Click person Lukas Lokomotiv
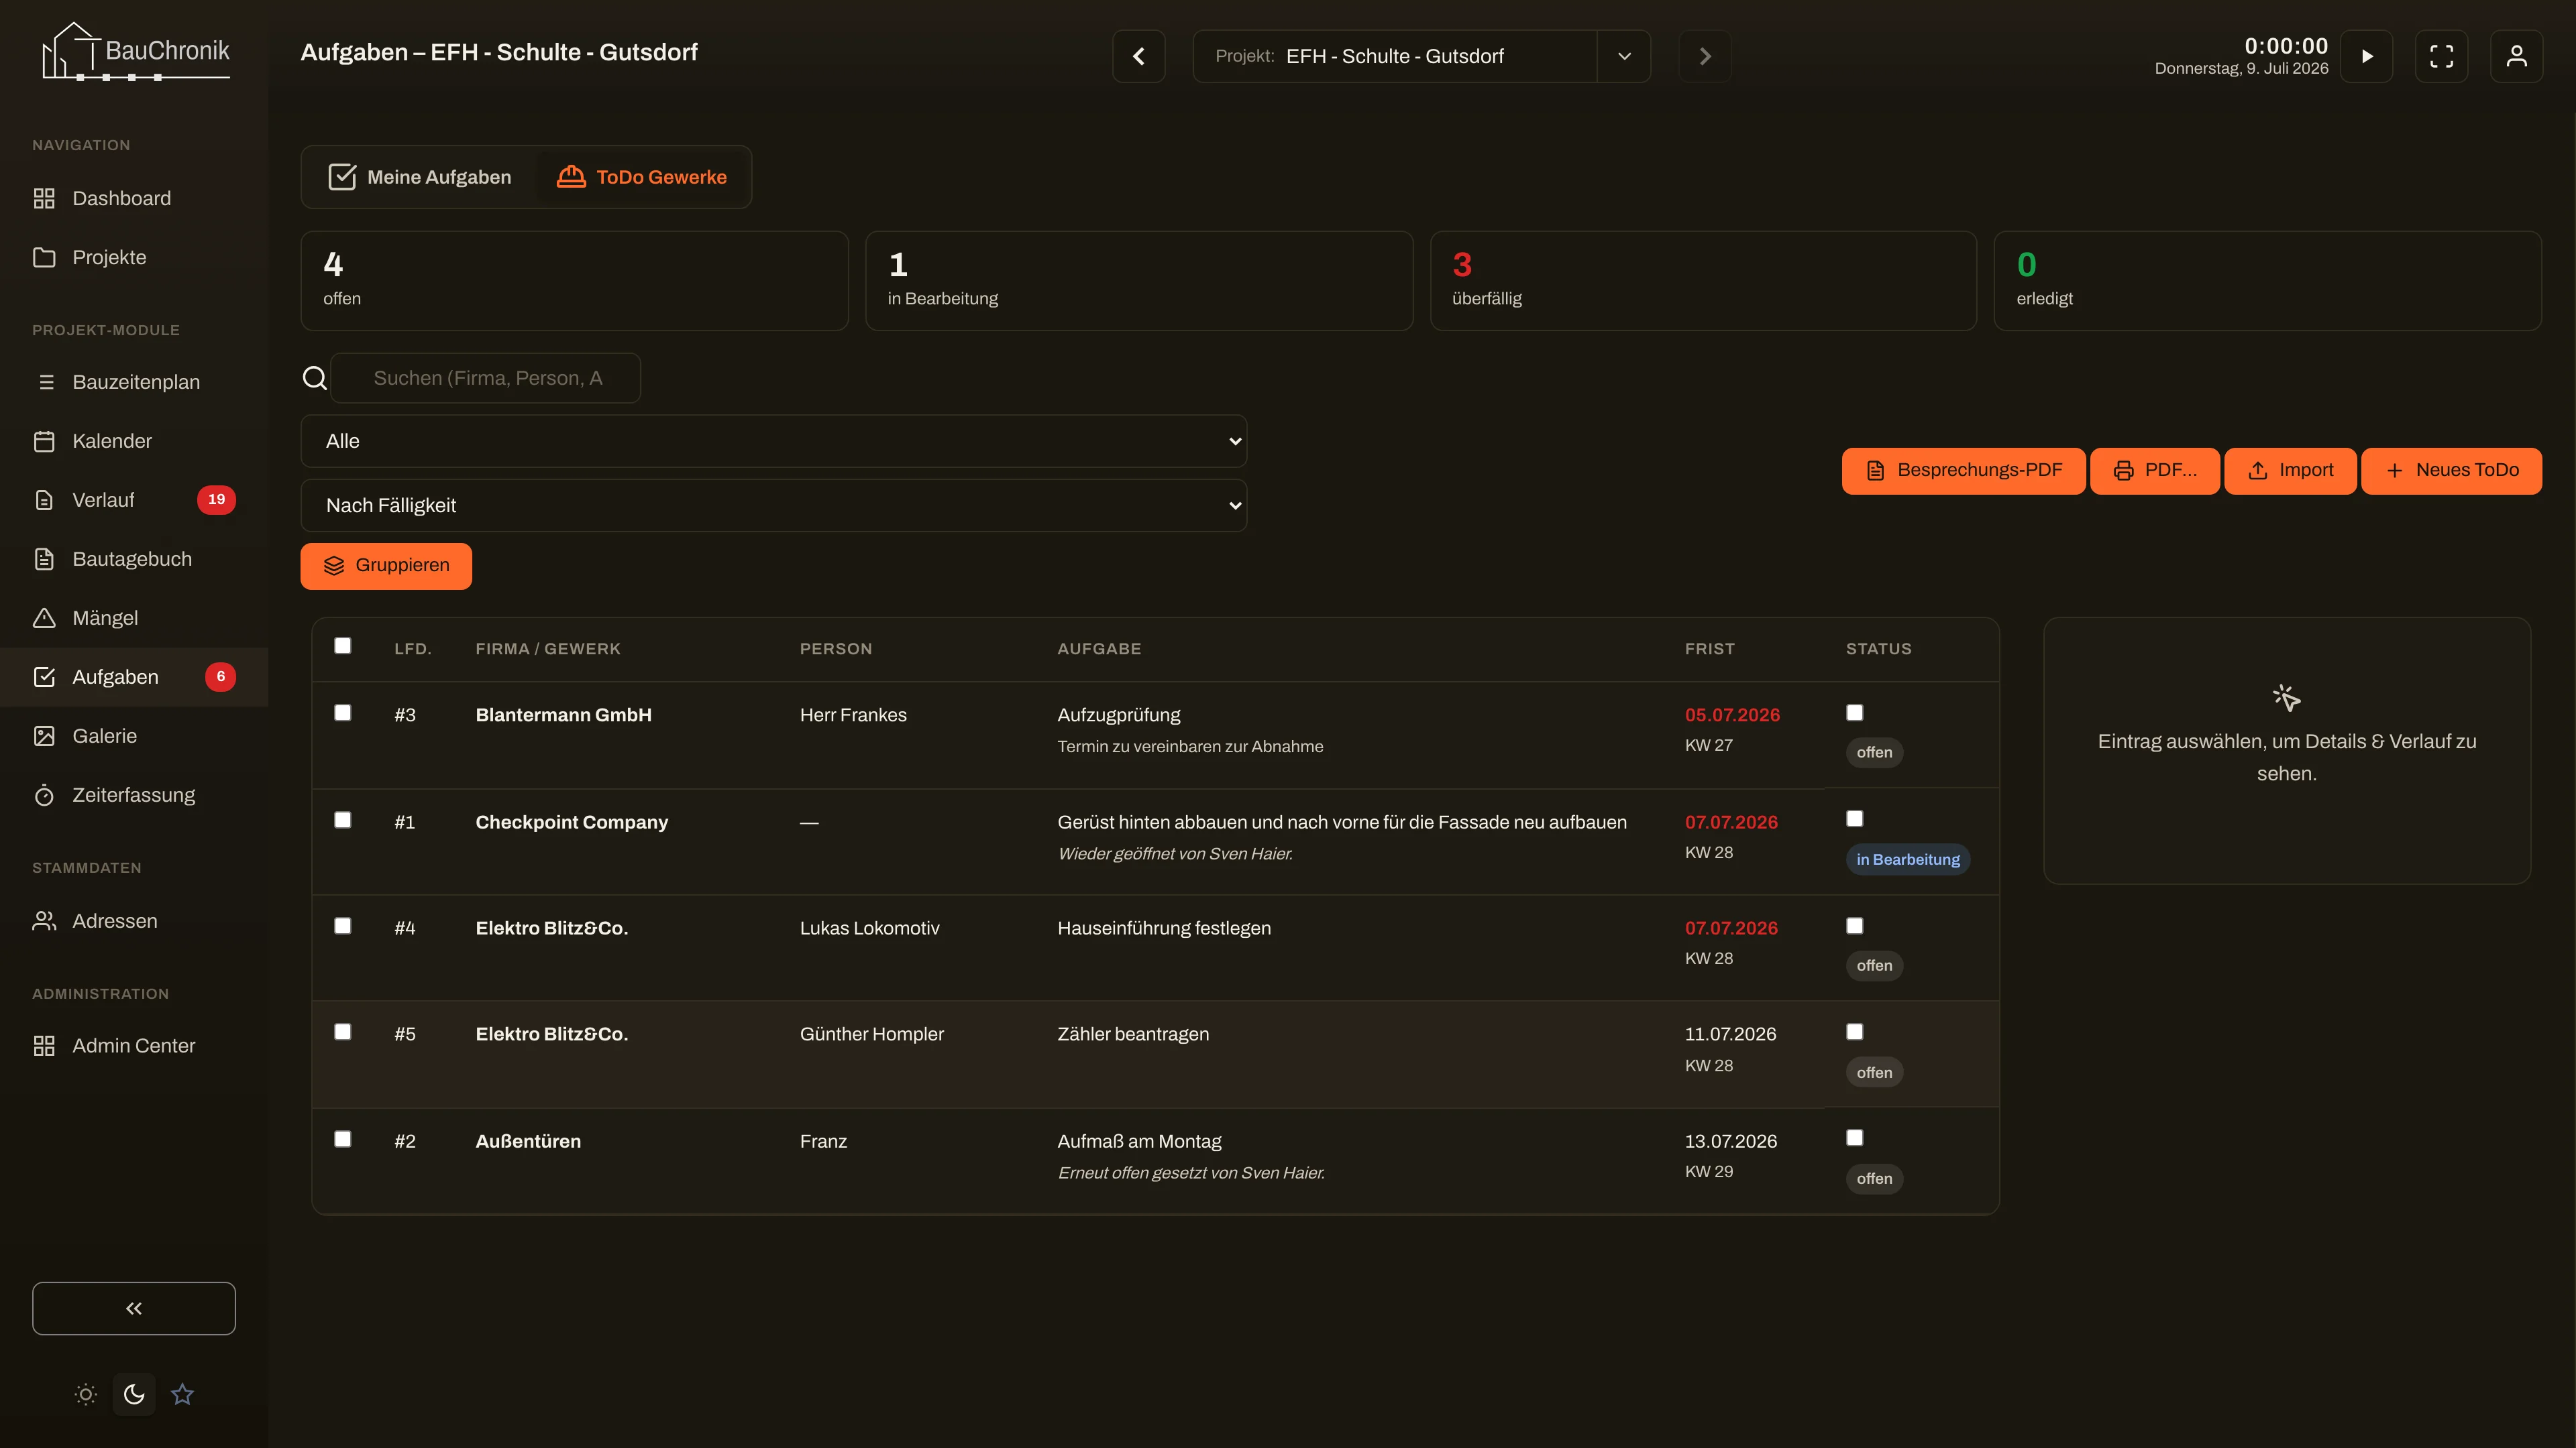This screenshot has height=1448, width=2576. tap(870, 927)
